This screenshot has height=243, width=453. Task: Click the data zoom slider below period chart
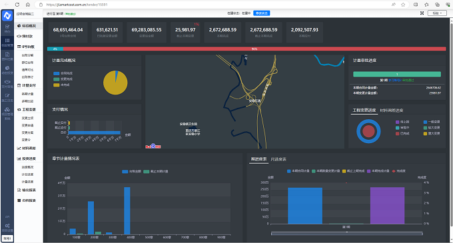click(346, 233)
